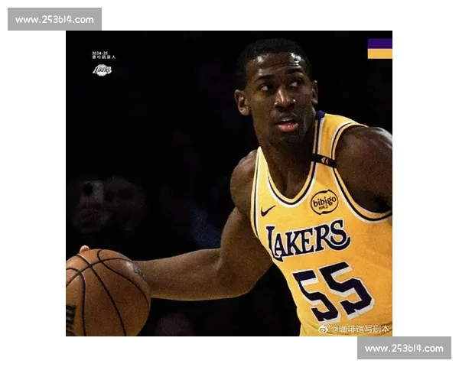Click the Chinese caption under the 2024-25 text

click(x=103, y=57)
